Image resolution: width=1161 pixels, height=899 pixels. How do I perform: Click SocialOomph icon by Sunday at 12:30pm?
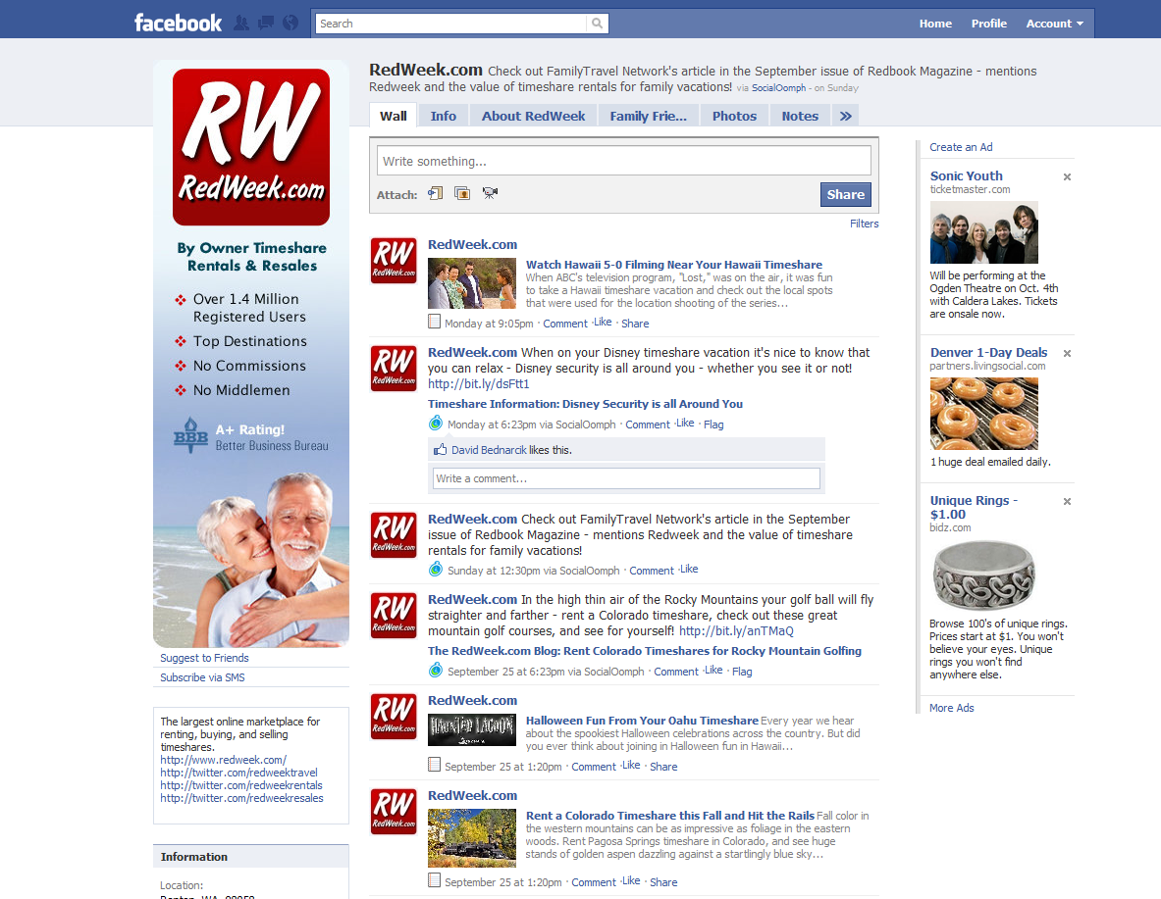(436, 569)
